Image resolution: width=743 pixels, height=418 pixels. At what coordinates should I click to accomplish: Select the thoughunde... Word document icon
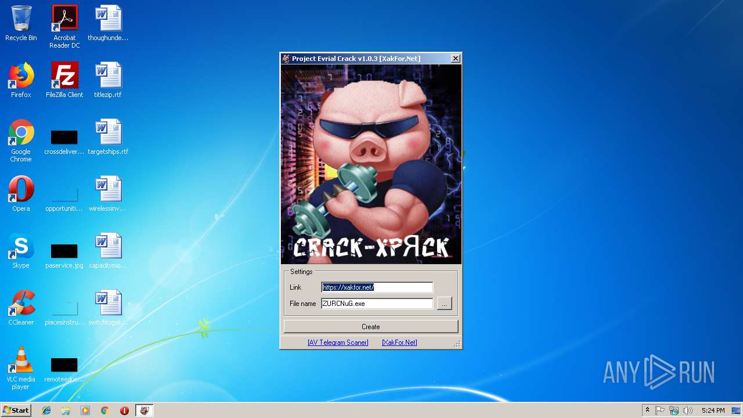pyautogui.click(x=108, y=23)
